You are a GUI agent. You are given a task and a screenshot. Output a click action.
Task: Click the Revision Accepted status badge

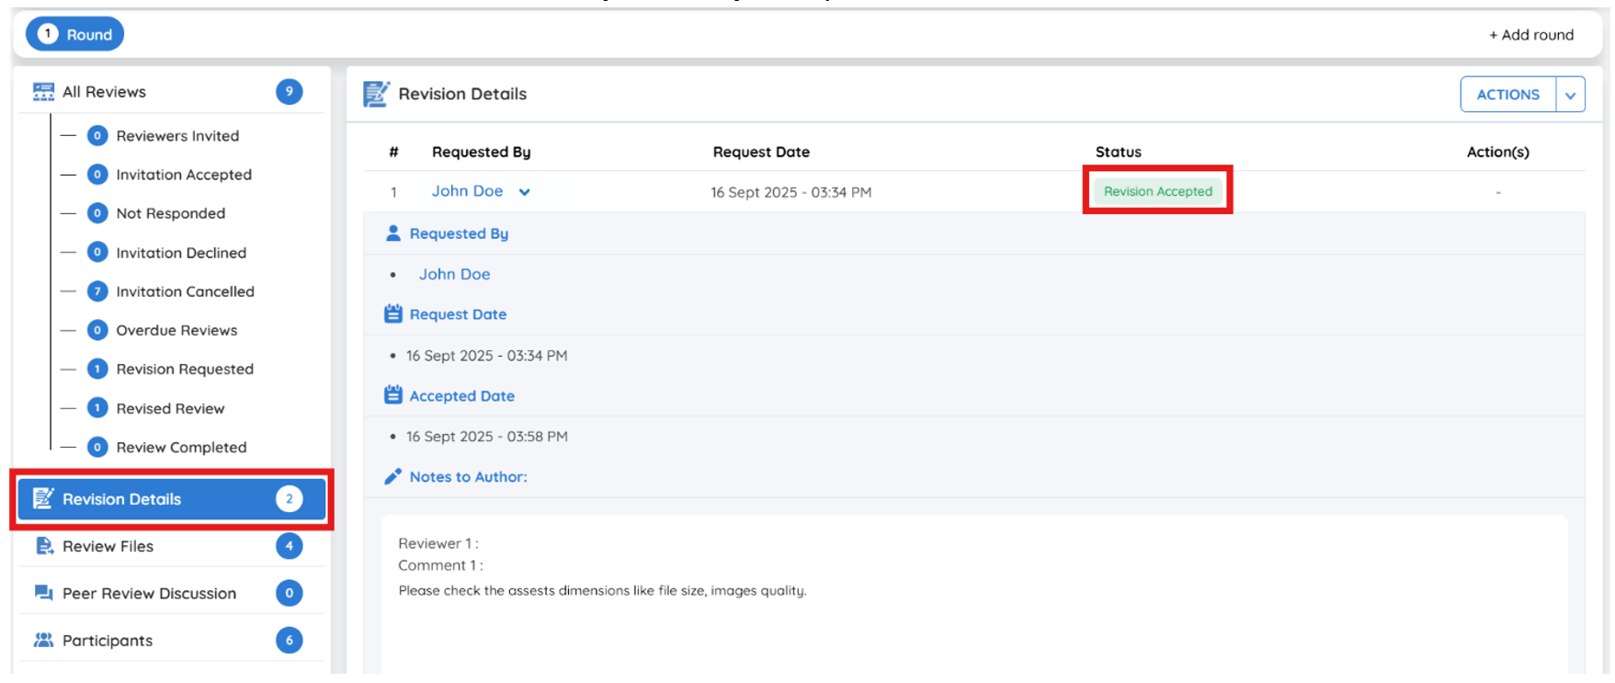click(1158, 191)
